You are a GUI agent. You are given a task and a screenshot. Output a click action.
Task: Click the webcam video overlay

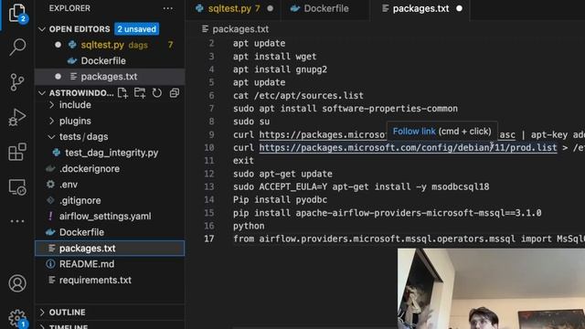pyautogui.click(x=491, y=289)
